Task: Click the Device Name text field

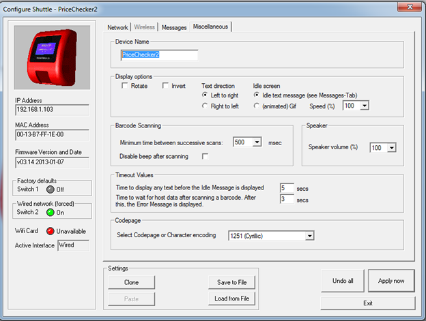Action: click(160, 55)
